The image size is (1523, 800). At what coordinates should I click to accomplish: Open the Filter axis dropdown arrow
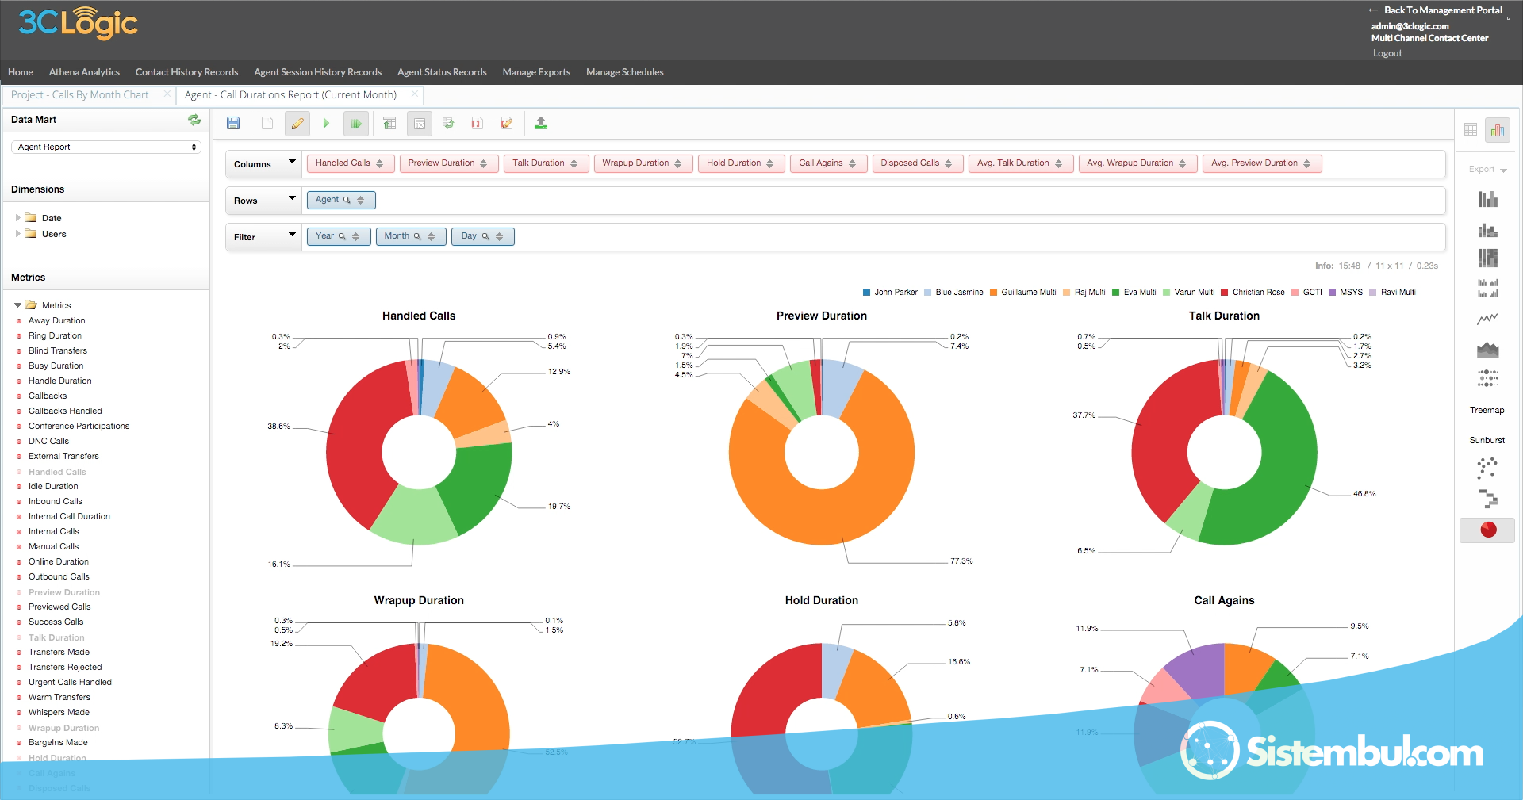coord(292,235)
